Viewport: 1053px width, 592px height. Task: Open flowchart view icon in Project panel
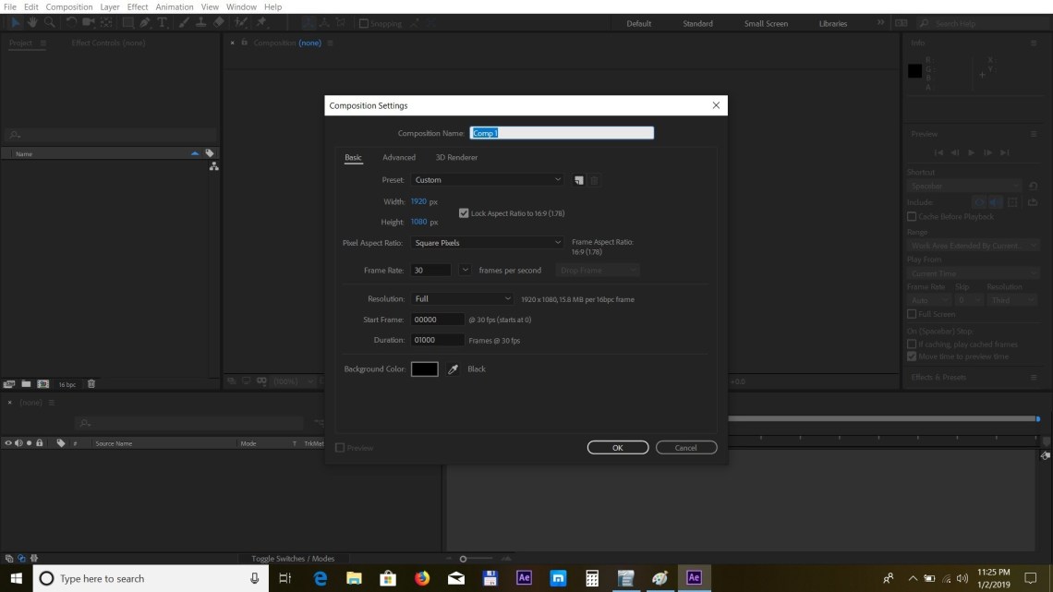pos(213,166)
